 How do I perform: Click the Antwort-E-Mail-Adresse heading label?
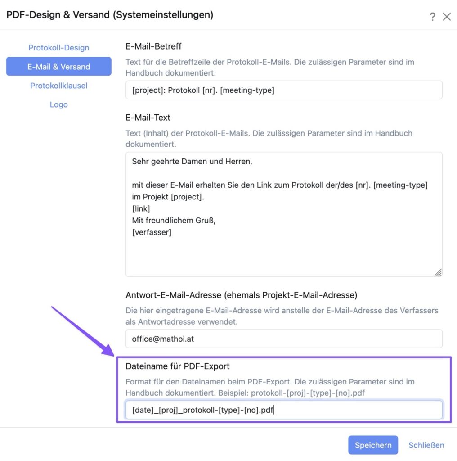[x=242, y=295]
